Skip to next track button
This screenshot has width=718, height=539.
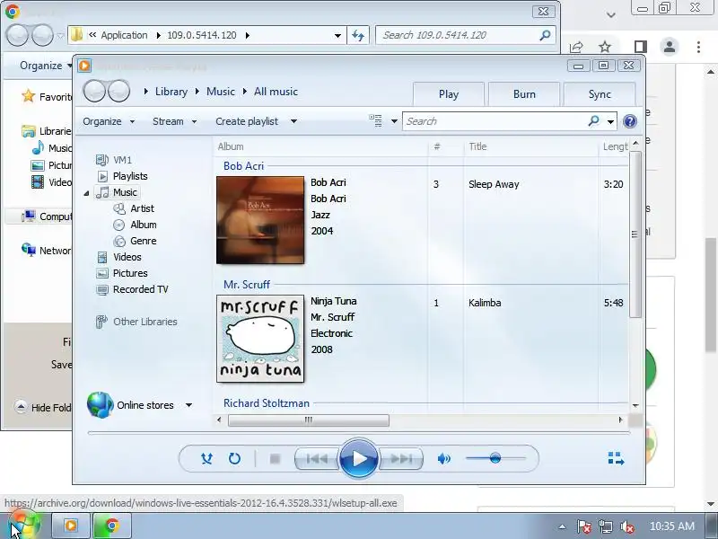(401, 458)
